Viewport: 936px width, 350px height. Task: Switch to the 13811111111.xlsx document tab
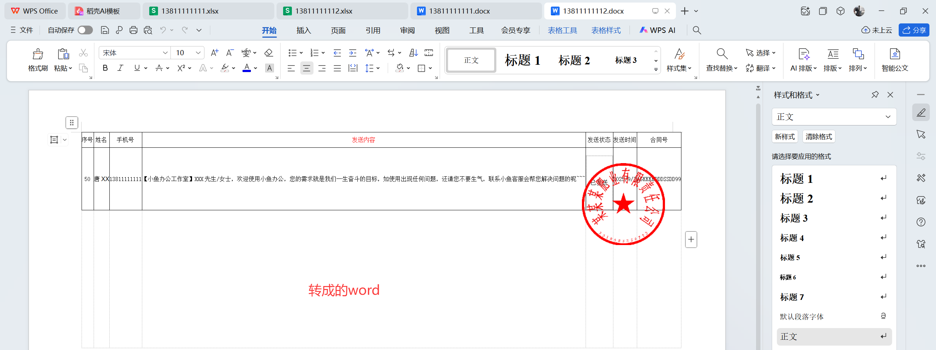(x=190, y=11)
